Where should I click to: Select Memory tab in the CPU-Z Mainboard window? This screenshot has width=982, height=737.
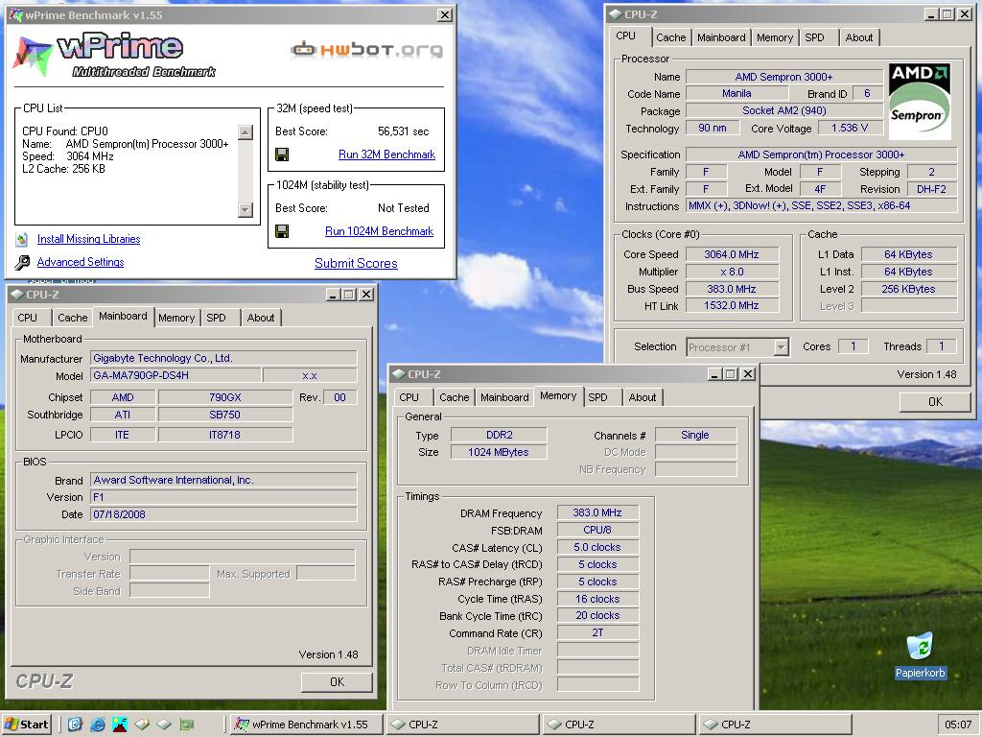click(x=176, y=318)
